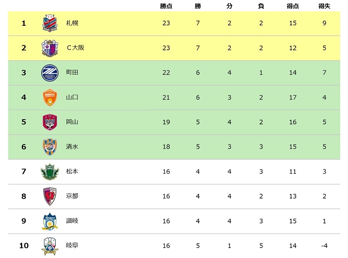Select the 得点 column header
The image size is (348, 258).
[x=293, y=6]
